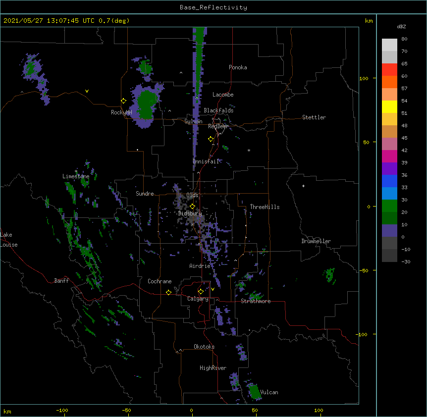Click the Calgary city label
The width and height of the screenshot is (427, 417).
(x=198, y=299)
